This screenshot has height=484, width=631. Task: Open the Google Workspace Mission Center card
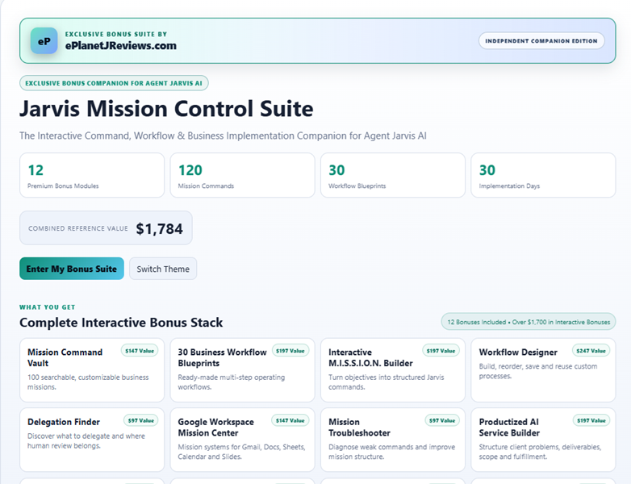coord(242,440)
